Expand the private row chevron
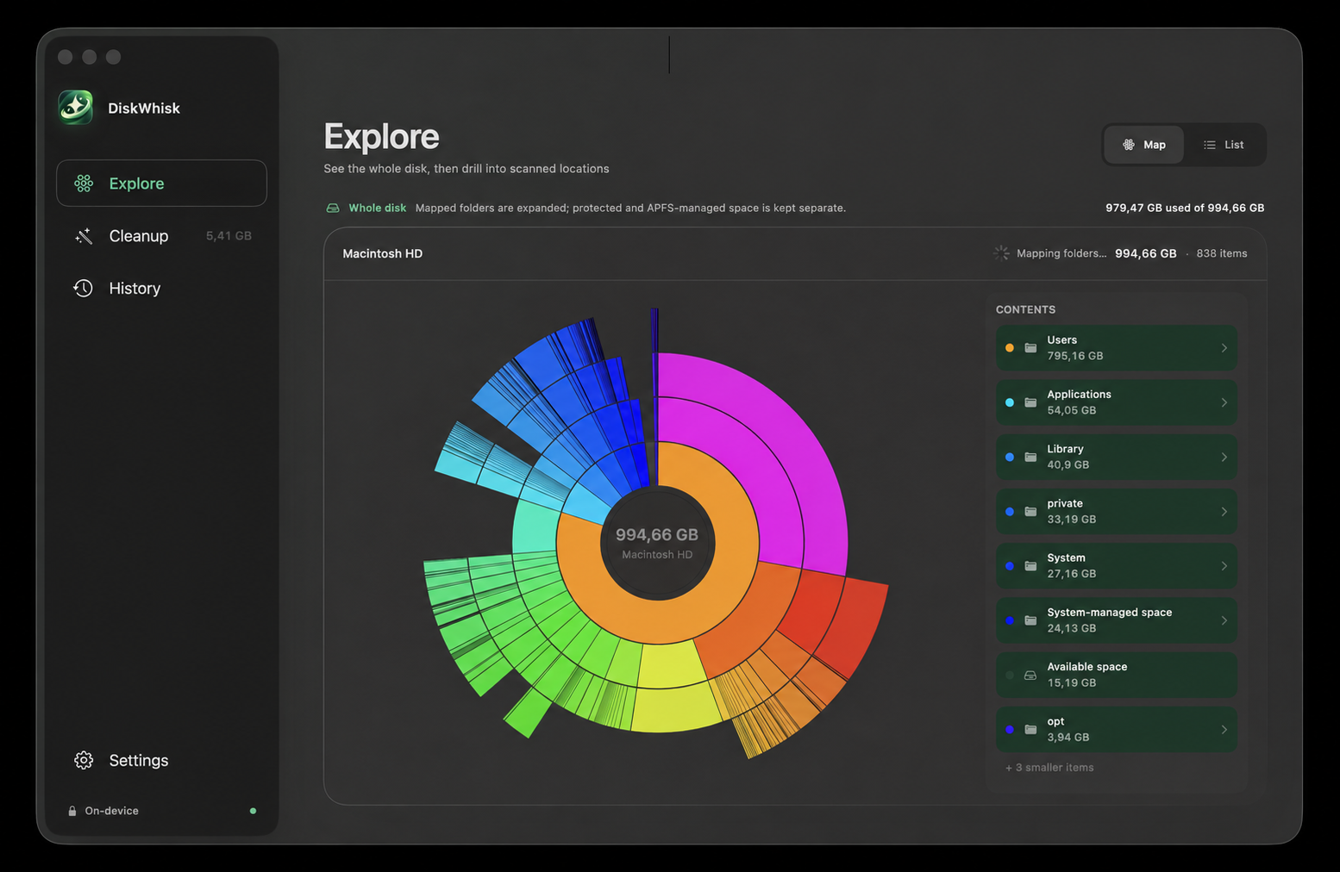Viewport: 1340px width, 872px height. 1224,512
